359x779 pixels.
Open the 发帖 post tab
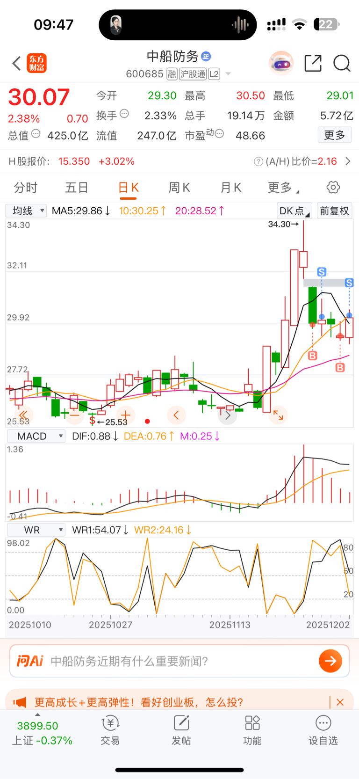(181, 730)
